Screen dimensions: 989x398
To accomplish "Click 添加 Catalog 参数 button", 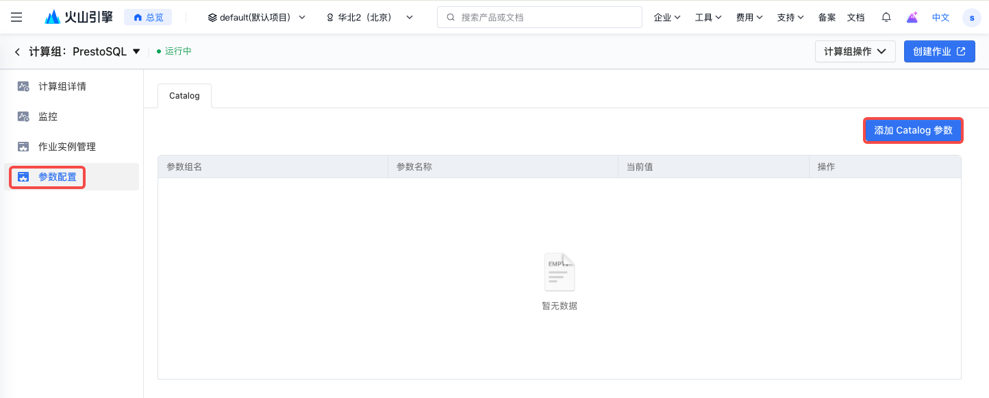I will coord(913,130).
